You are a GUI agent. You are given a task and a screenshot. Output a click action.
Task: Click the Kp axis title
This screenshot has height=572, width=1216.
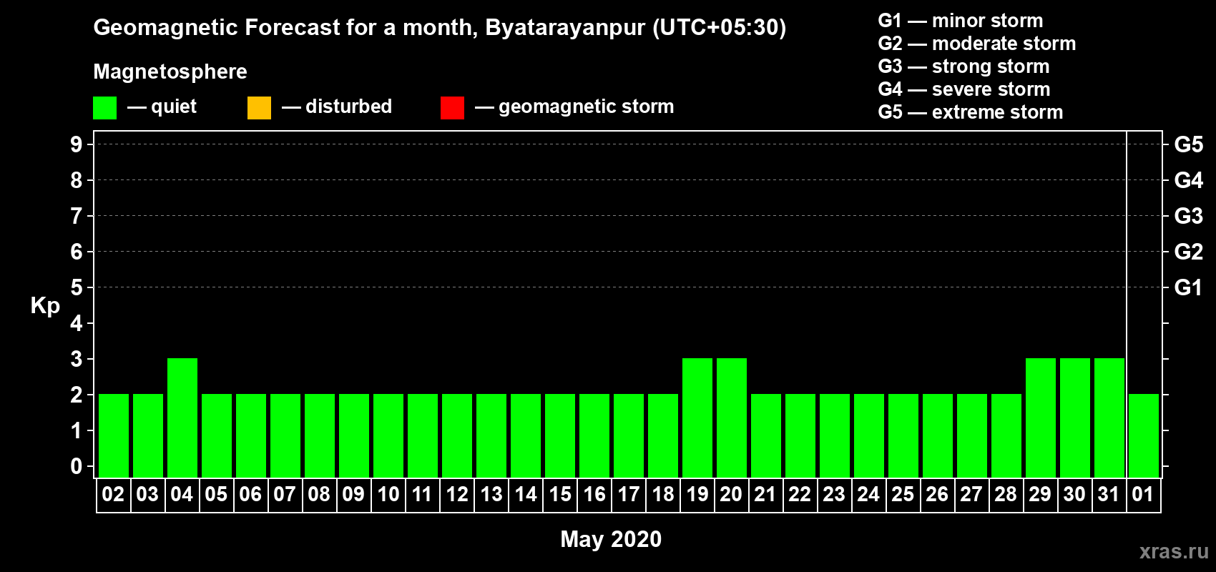coord(45,306)
